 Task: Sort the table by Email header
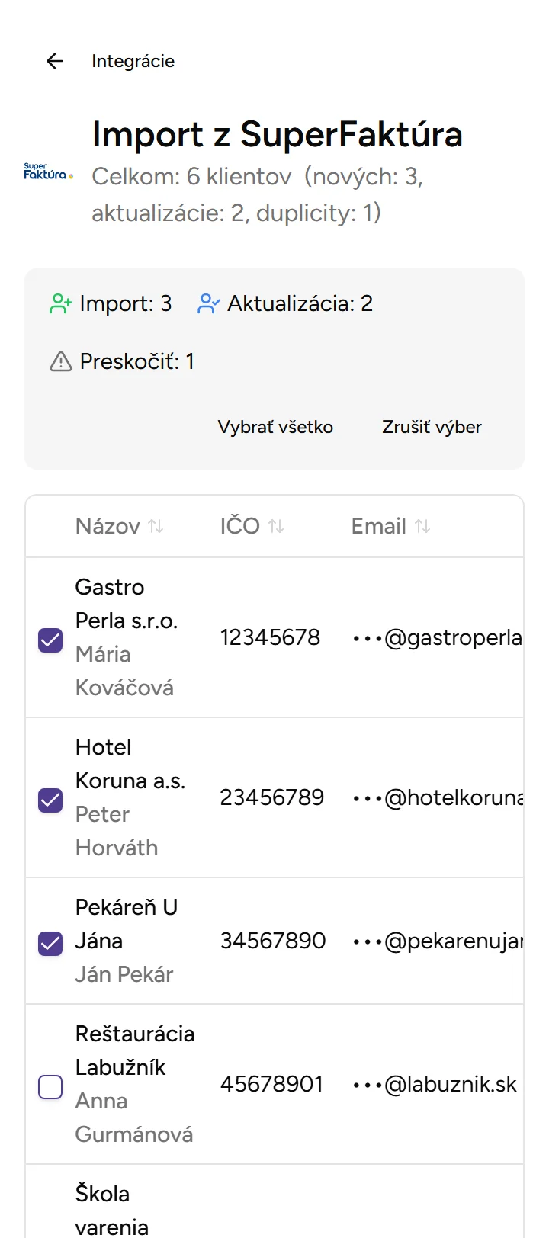[x=378, y=526]
